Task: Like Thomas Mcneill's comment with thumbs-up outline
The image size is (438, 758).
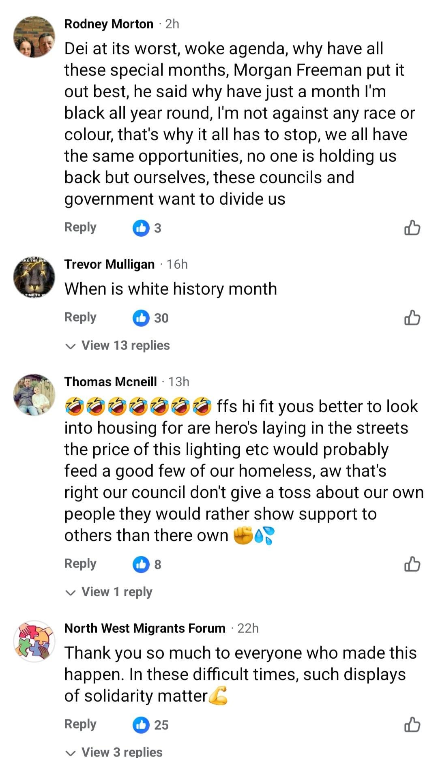Action: [412, 564]
